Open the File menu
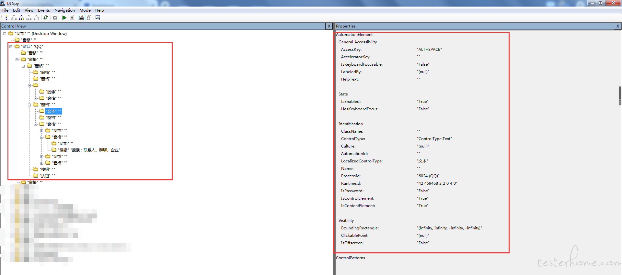Image resolution: width=622 pixels, height=275 pixels. pos(5,10)
